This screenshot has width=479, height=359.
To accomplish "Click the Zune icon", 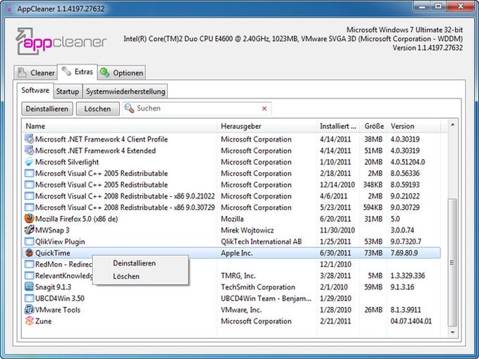I will click(29, 321).
